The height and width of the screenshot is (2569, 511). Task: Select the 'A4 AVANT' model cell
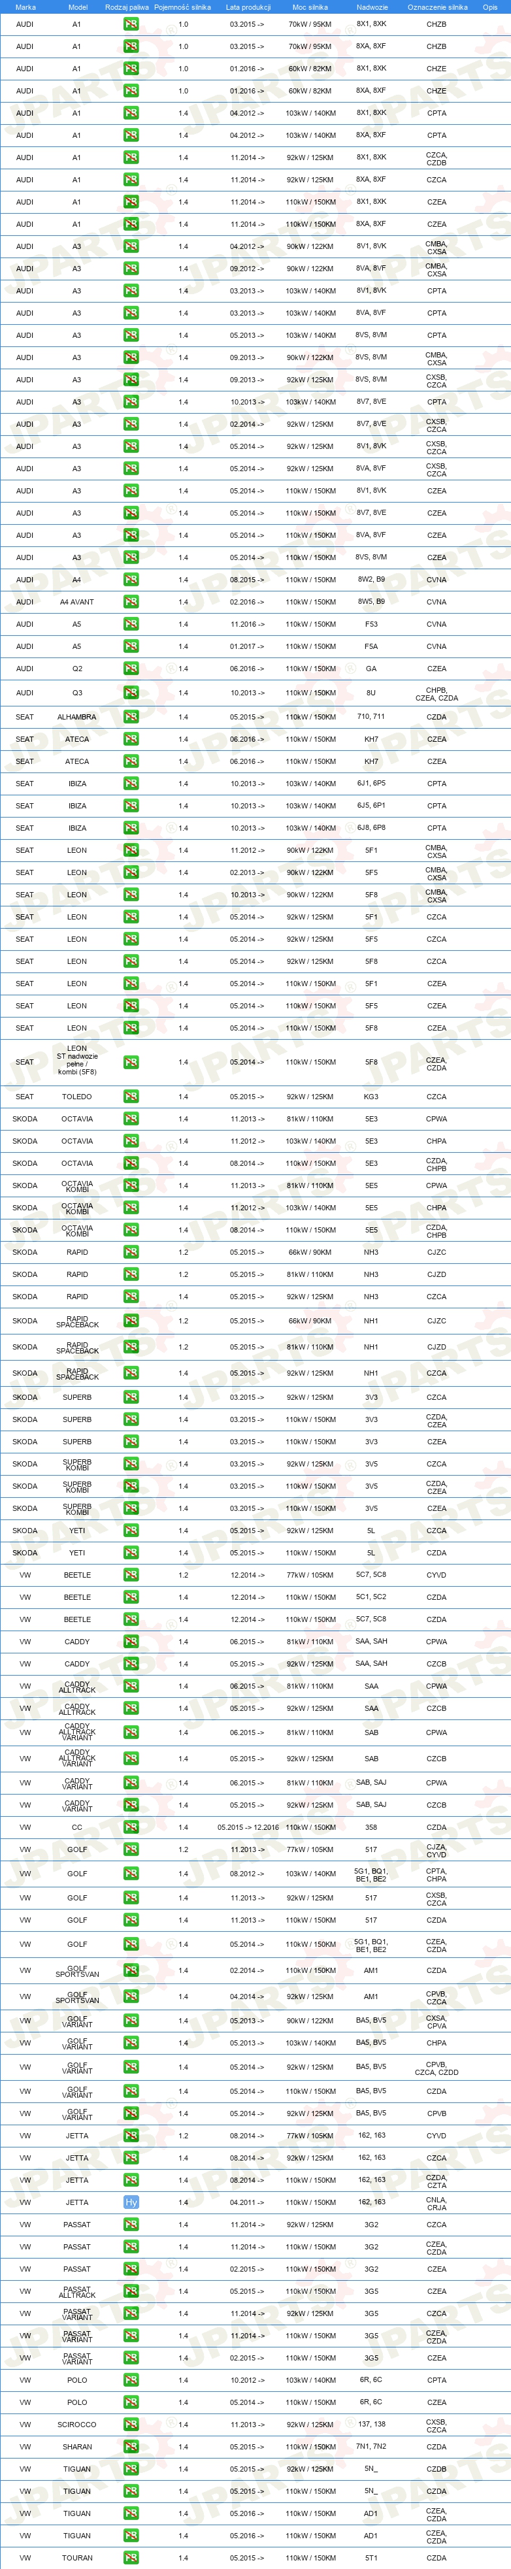point(77,601)
